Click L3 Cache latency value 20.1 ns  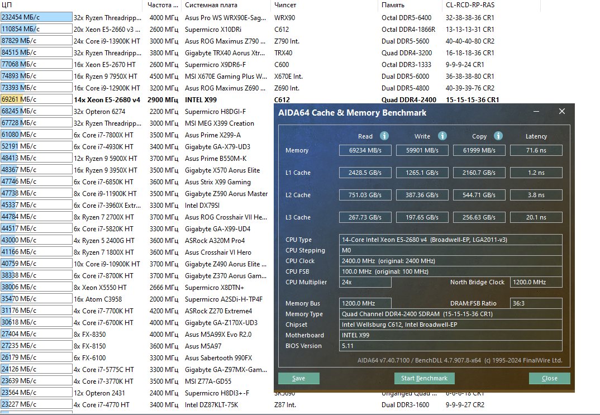coord(536,217)
